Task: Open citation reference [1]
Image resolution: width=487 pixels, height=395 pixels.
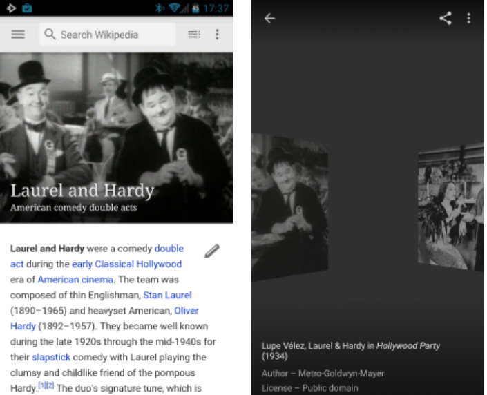Action: (42, 386)
